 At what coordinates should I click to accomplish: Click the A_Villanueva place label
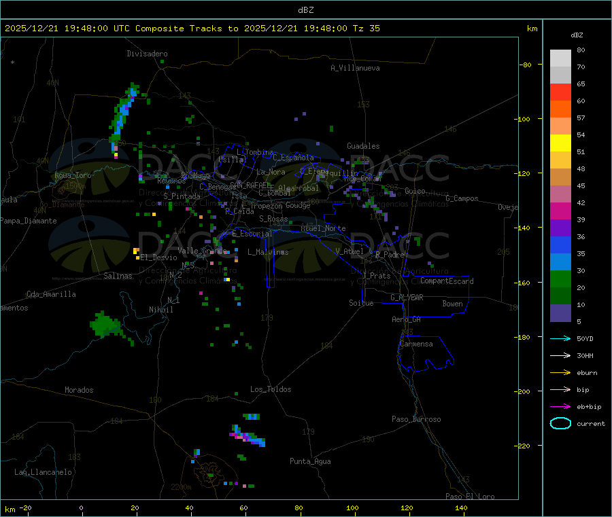coord(355,68)
